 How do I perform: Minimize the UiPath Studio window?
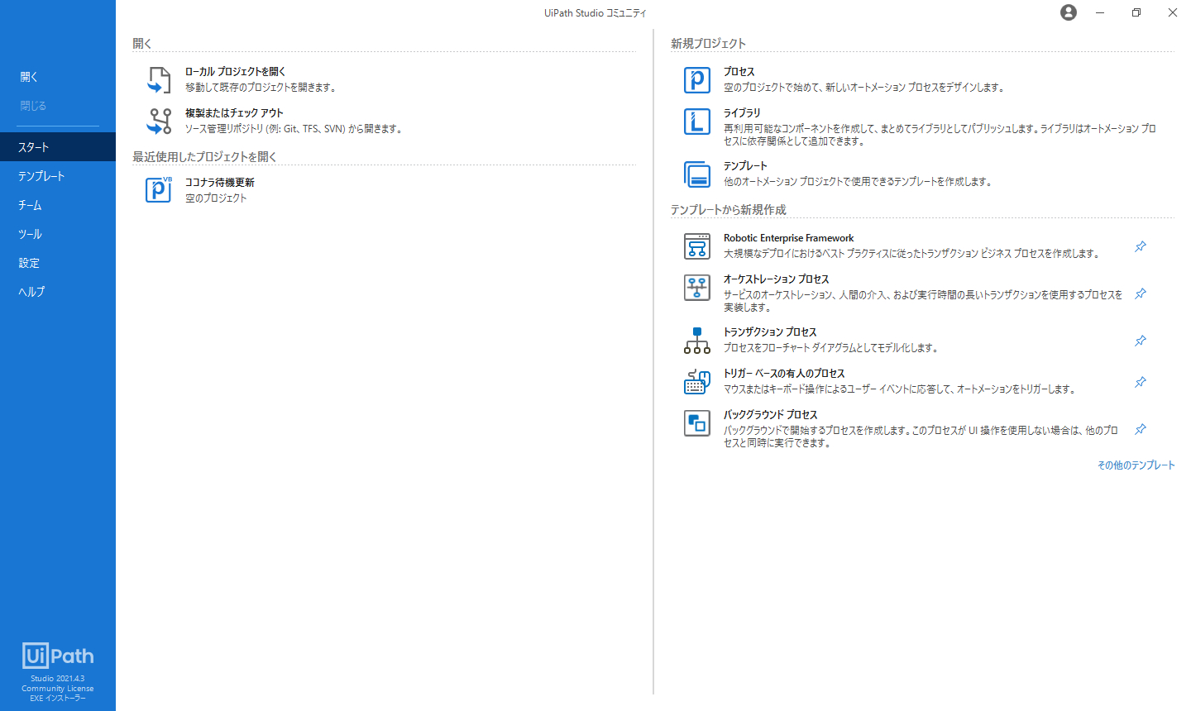pyautogui.click(x=1100, y=12)
